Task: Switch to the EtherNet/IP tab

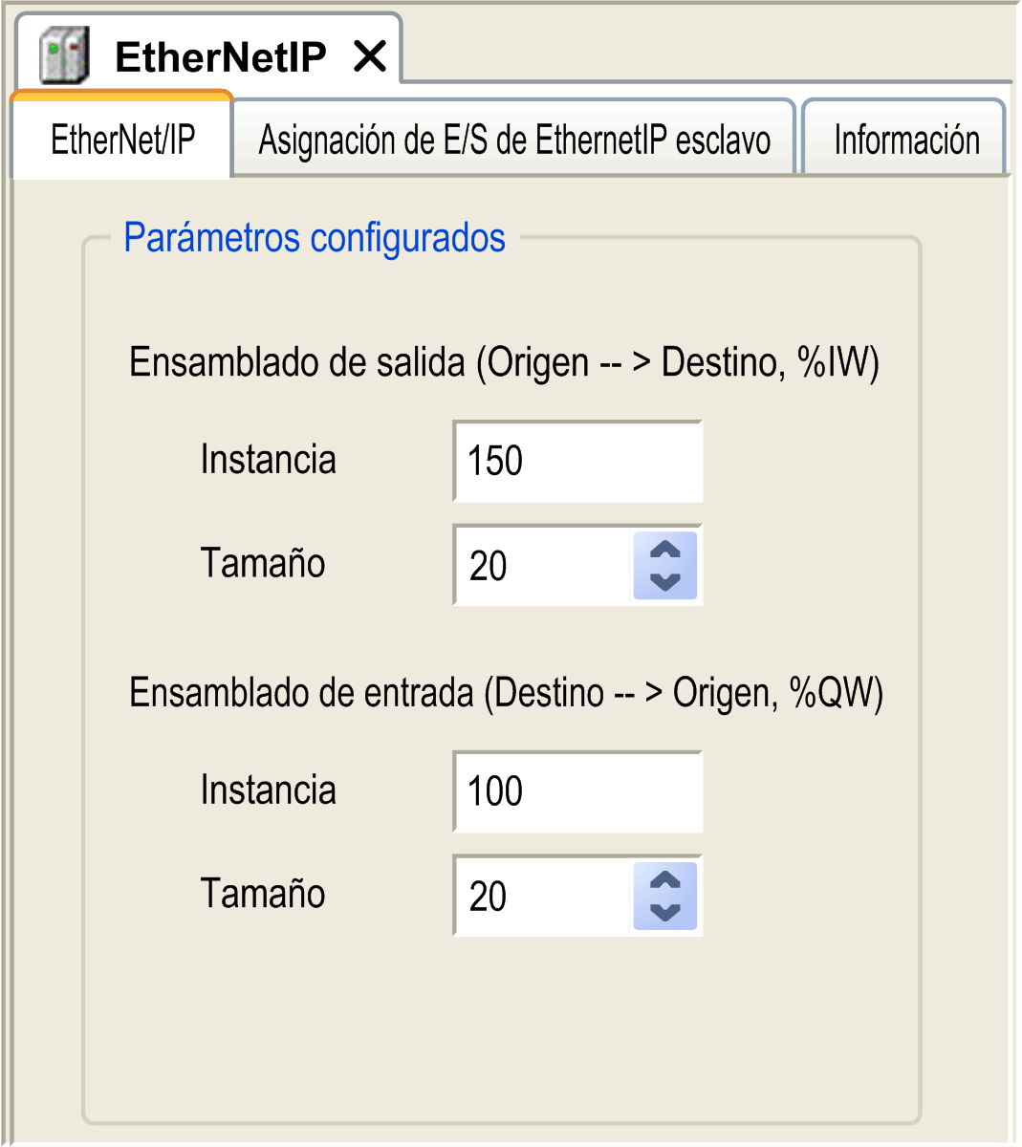Action: tap(122, 141)
